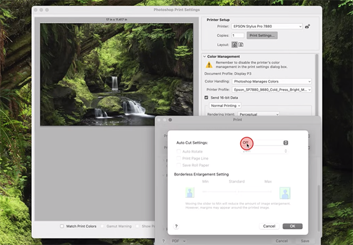This screenshot has height=245, width=353.
Task: Collapse the Color Management section
Action: (x=204, y=57)
